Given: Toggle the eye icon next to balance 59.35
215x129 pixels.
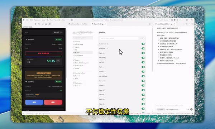Looking at the screenshot, I should pyautogui.click(x=58, y=61).
